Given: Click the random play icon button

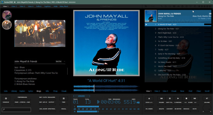Looking at the screenshot, I should [207, 99].
